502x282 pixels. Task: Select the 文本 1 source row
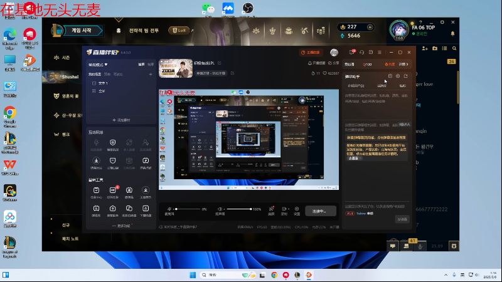coord(120,83)
